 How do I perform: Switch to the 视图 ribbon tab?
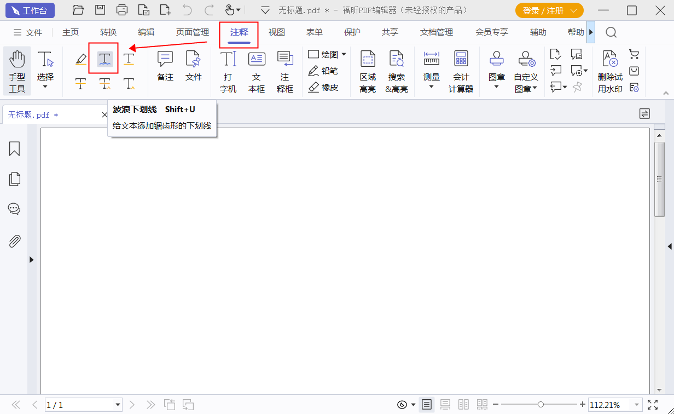[276, 32]
